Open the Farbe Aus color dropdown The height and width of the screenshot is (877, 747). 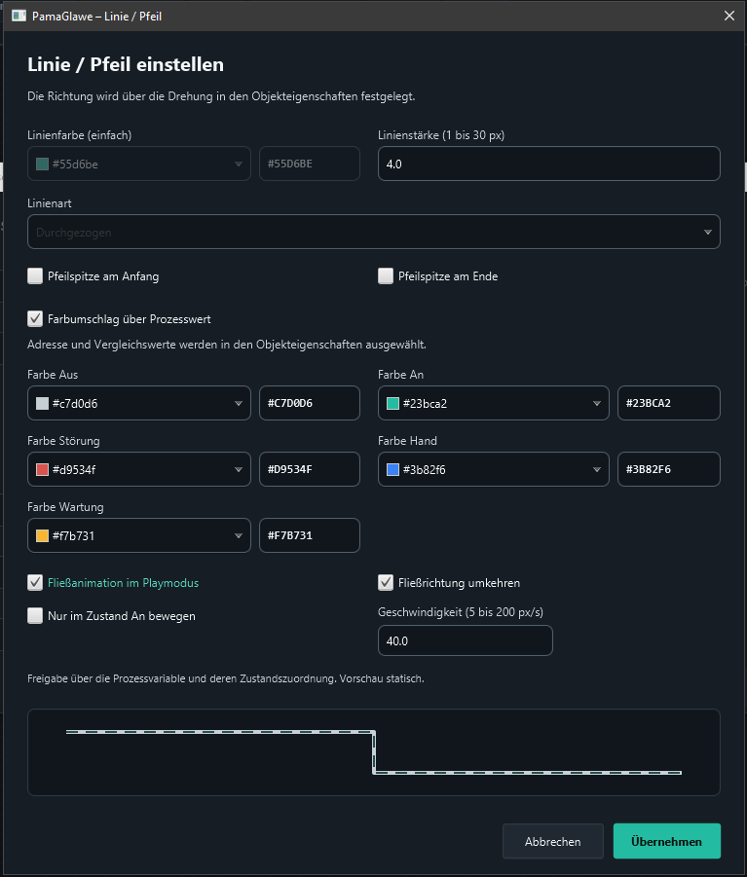click(x=138, y=403)
